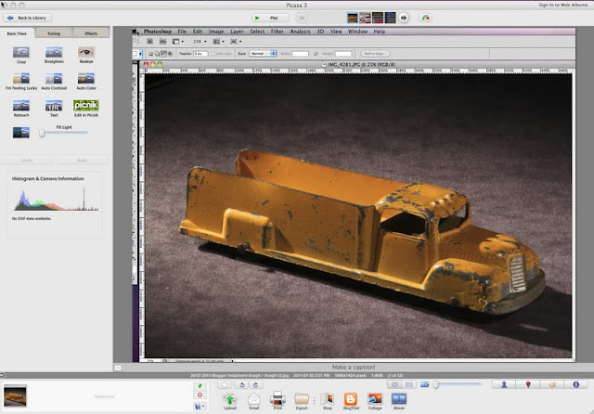Choose the Redeye fix icon
Viewport: 594px width, 414px height.
[x=85, y=53]
